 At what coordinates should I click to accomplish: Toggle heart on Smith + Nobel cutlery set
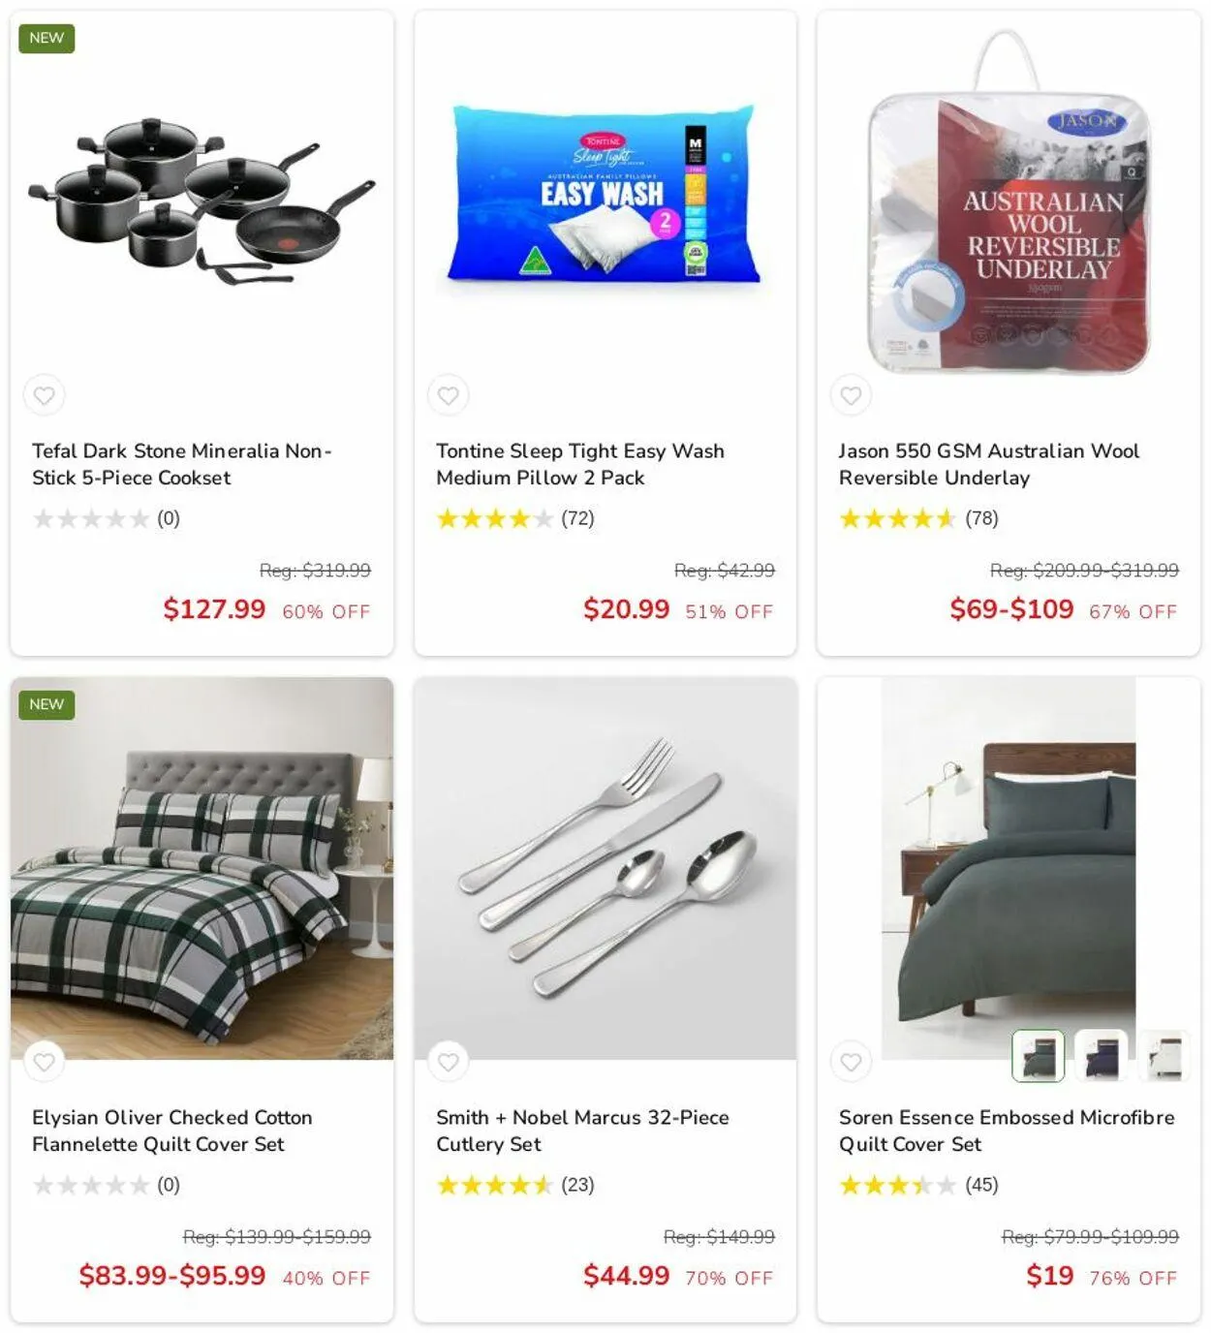click(x=448, y=1062)
